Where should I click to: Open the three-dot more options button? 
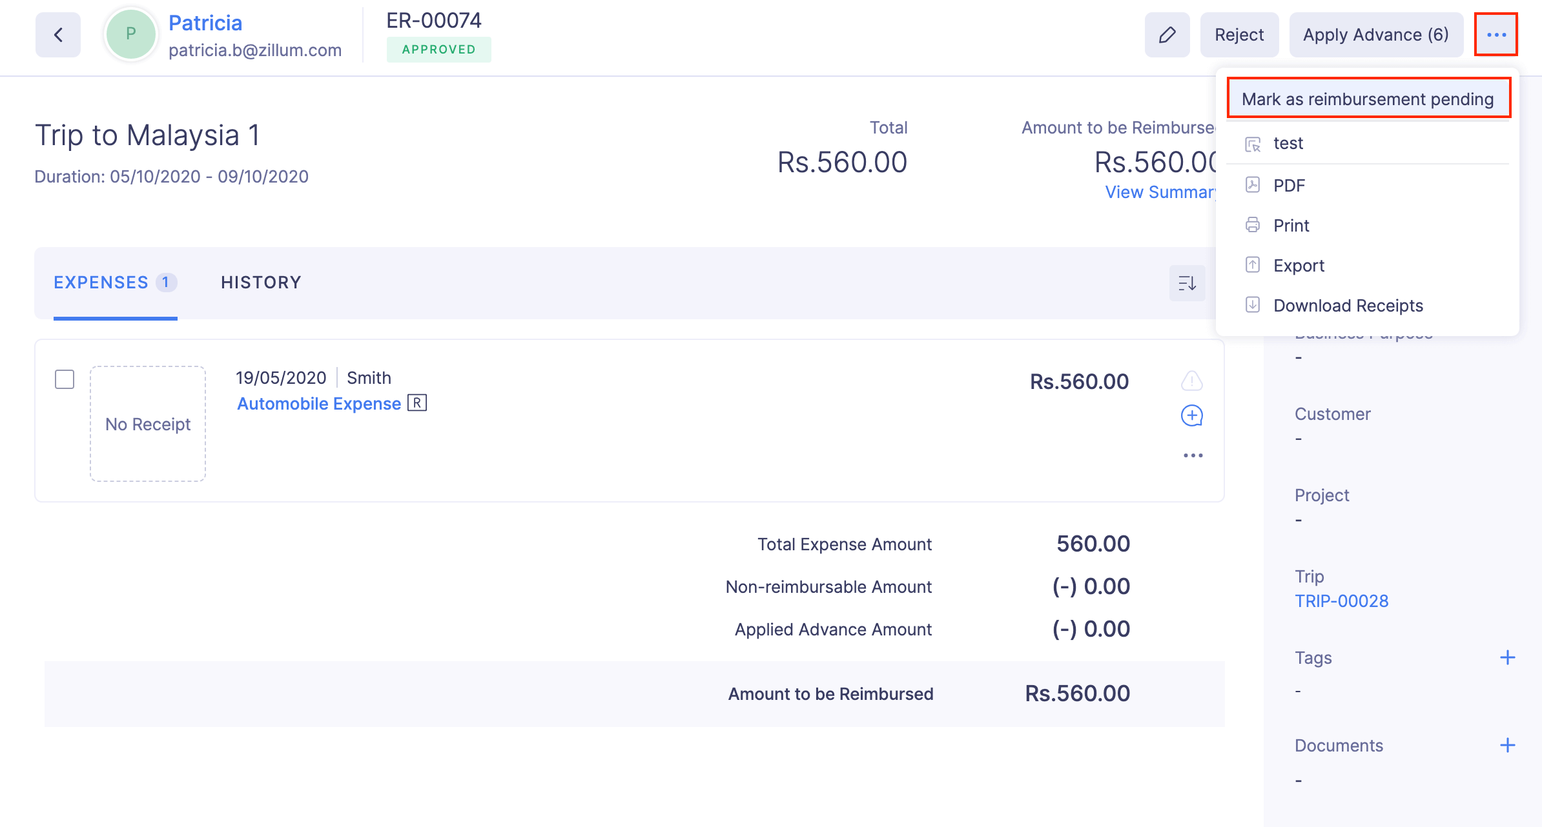(1496, 35)
